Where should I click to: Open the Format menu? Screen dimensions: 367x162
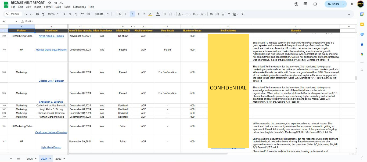(48, 7)
